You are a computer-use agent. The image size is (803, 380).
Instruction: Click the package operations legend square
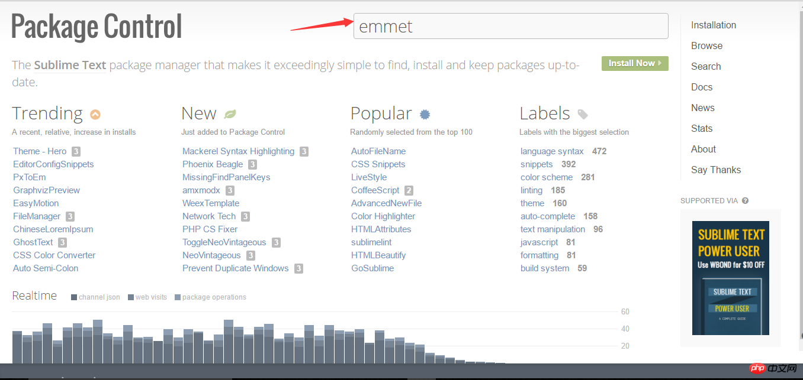(x=178, y=297)
